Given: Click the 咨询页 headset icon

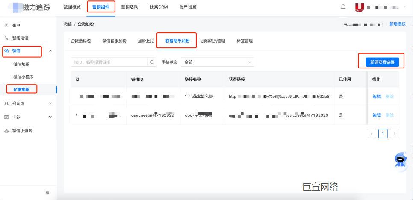Looking at the screenshot, I should [x=6, y=103].
